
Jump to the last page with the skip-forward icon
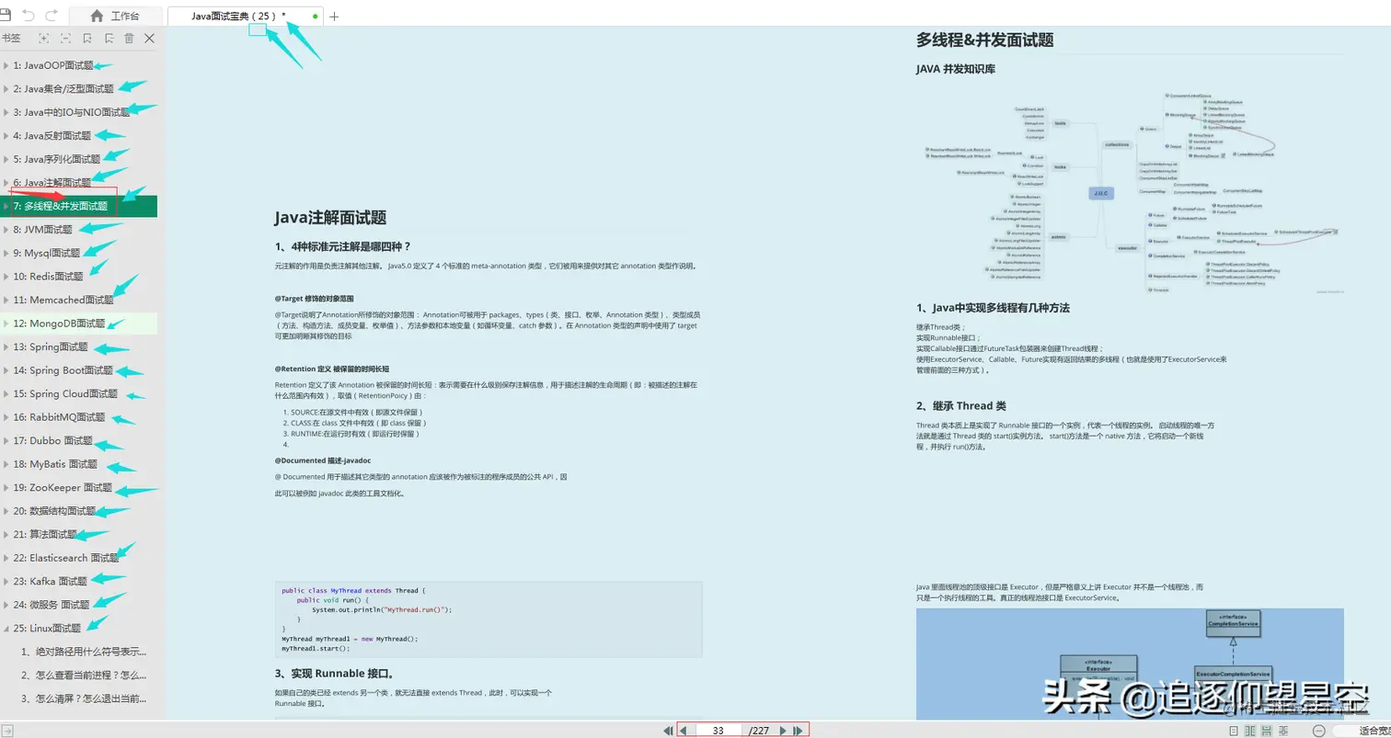[797, 730]
